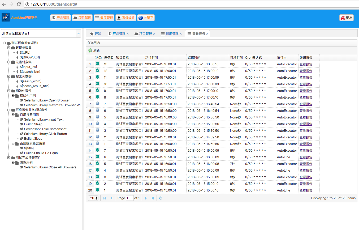Image resolution: width=359 pixels, height=230 pixels.
Task: Close the 调度管理 tab
Action: pos(181,34)
